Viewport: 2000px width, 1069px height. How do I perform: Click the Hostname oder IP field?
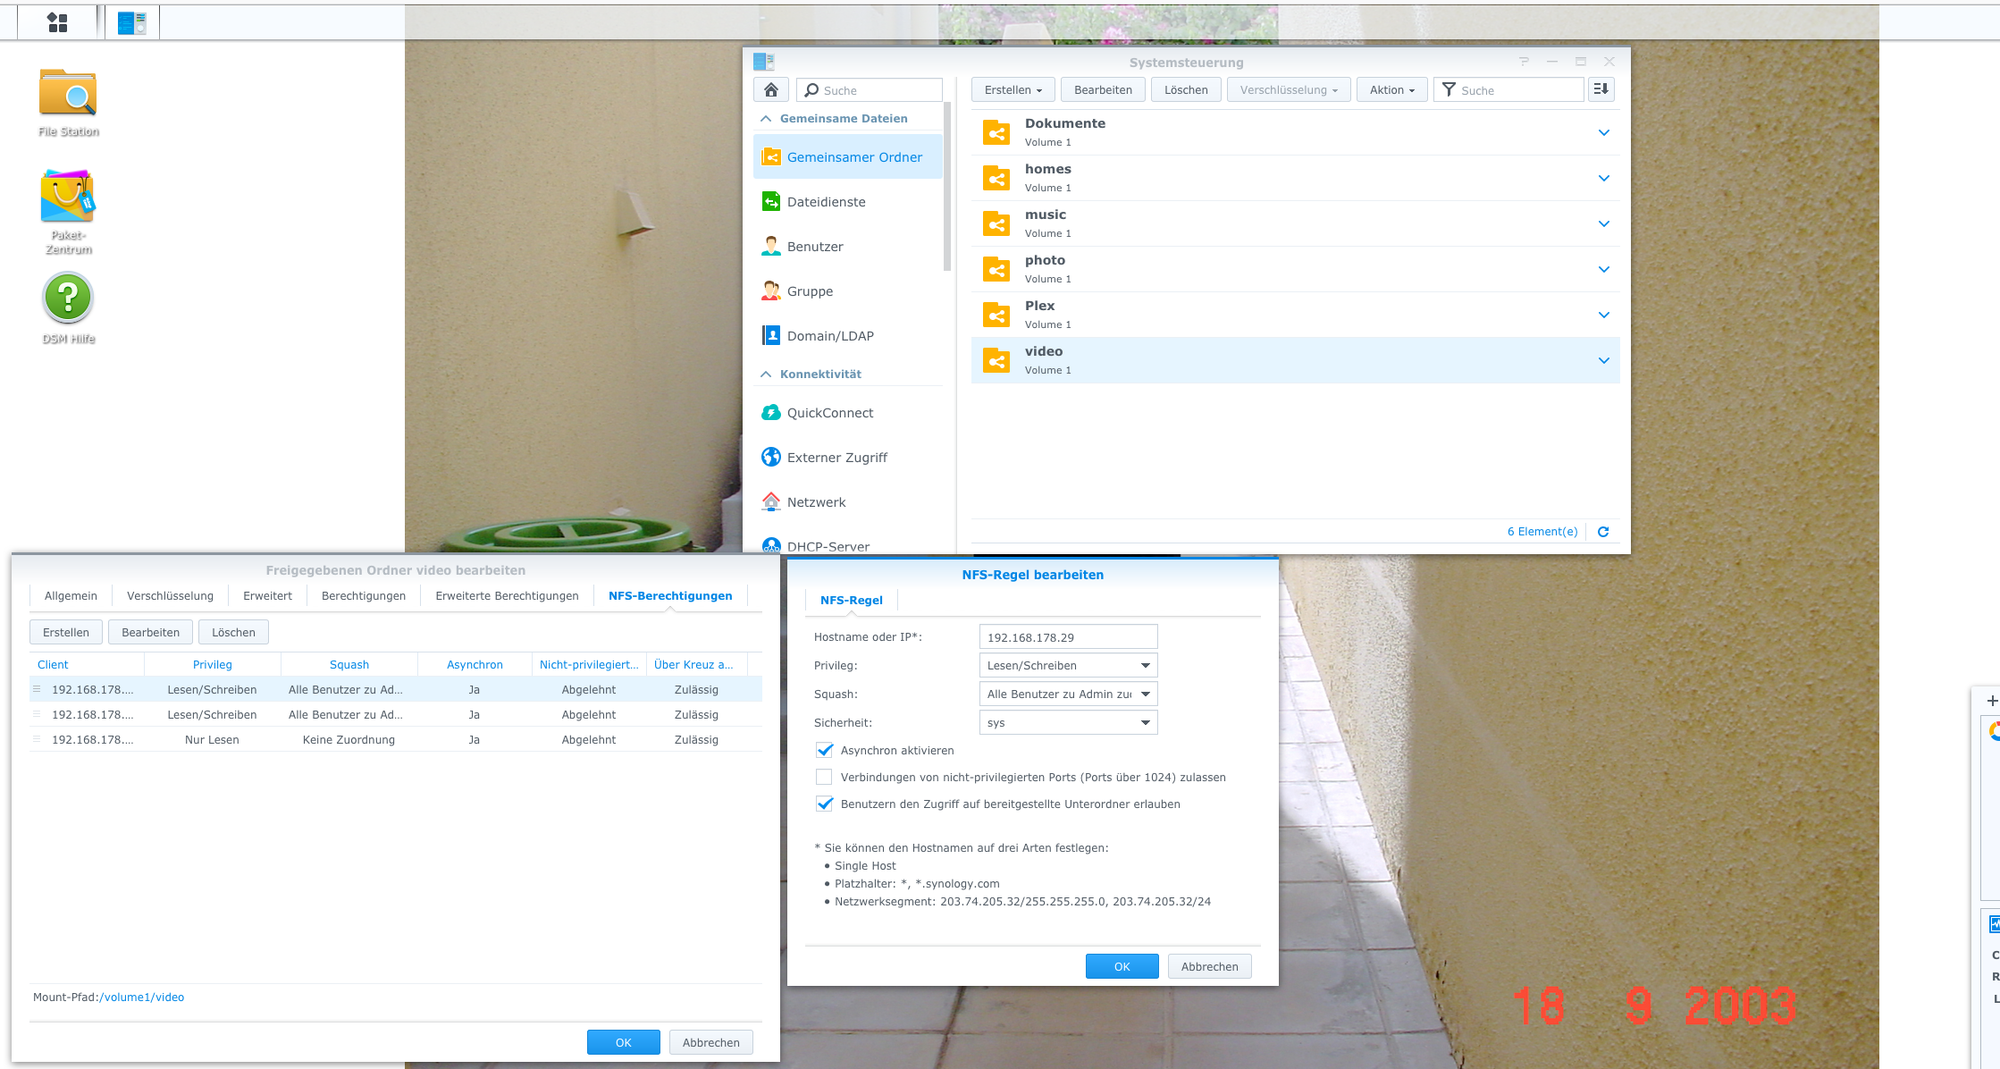(1068, 637)
